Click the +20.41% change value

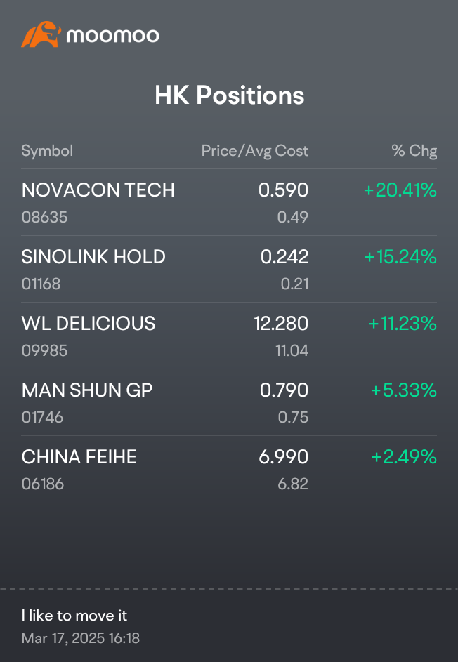click(x=400, y=190)
